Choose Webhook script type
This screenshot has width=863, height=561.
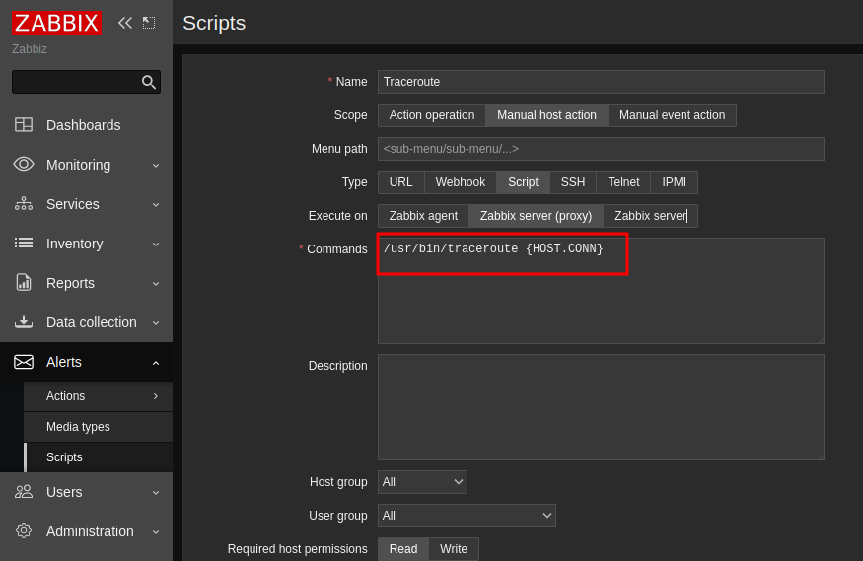[461, 182]
